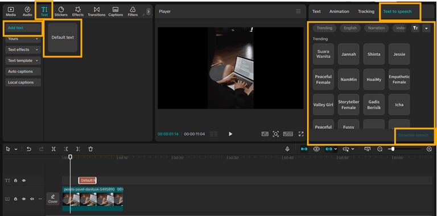Click Add text in the sidebar
The image size is (437, 216).
point(23,28)
